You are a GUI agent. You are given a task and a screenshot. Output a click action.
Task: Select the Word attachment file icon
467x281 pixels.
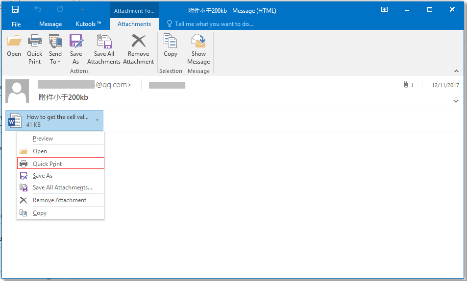pyautogui.click(x=15, y=120)
